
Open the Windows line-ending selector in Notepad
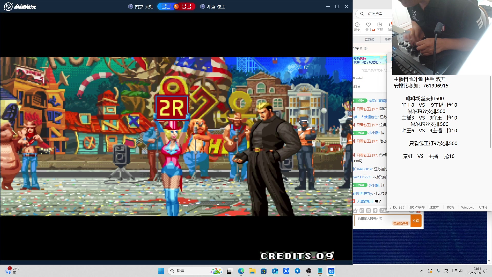pyautogui.click(x=467, y=207)
